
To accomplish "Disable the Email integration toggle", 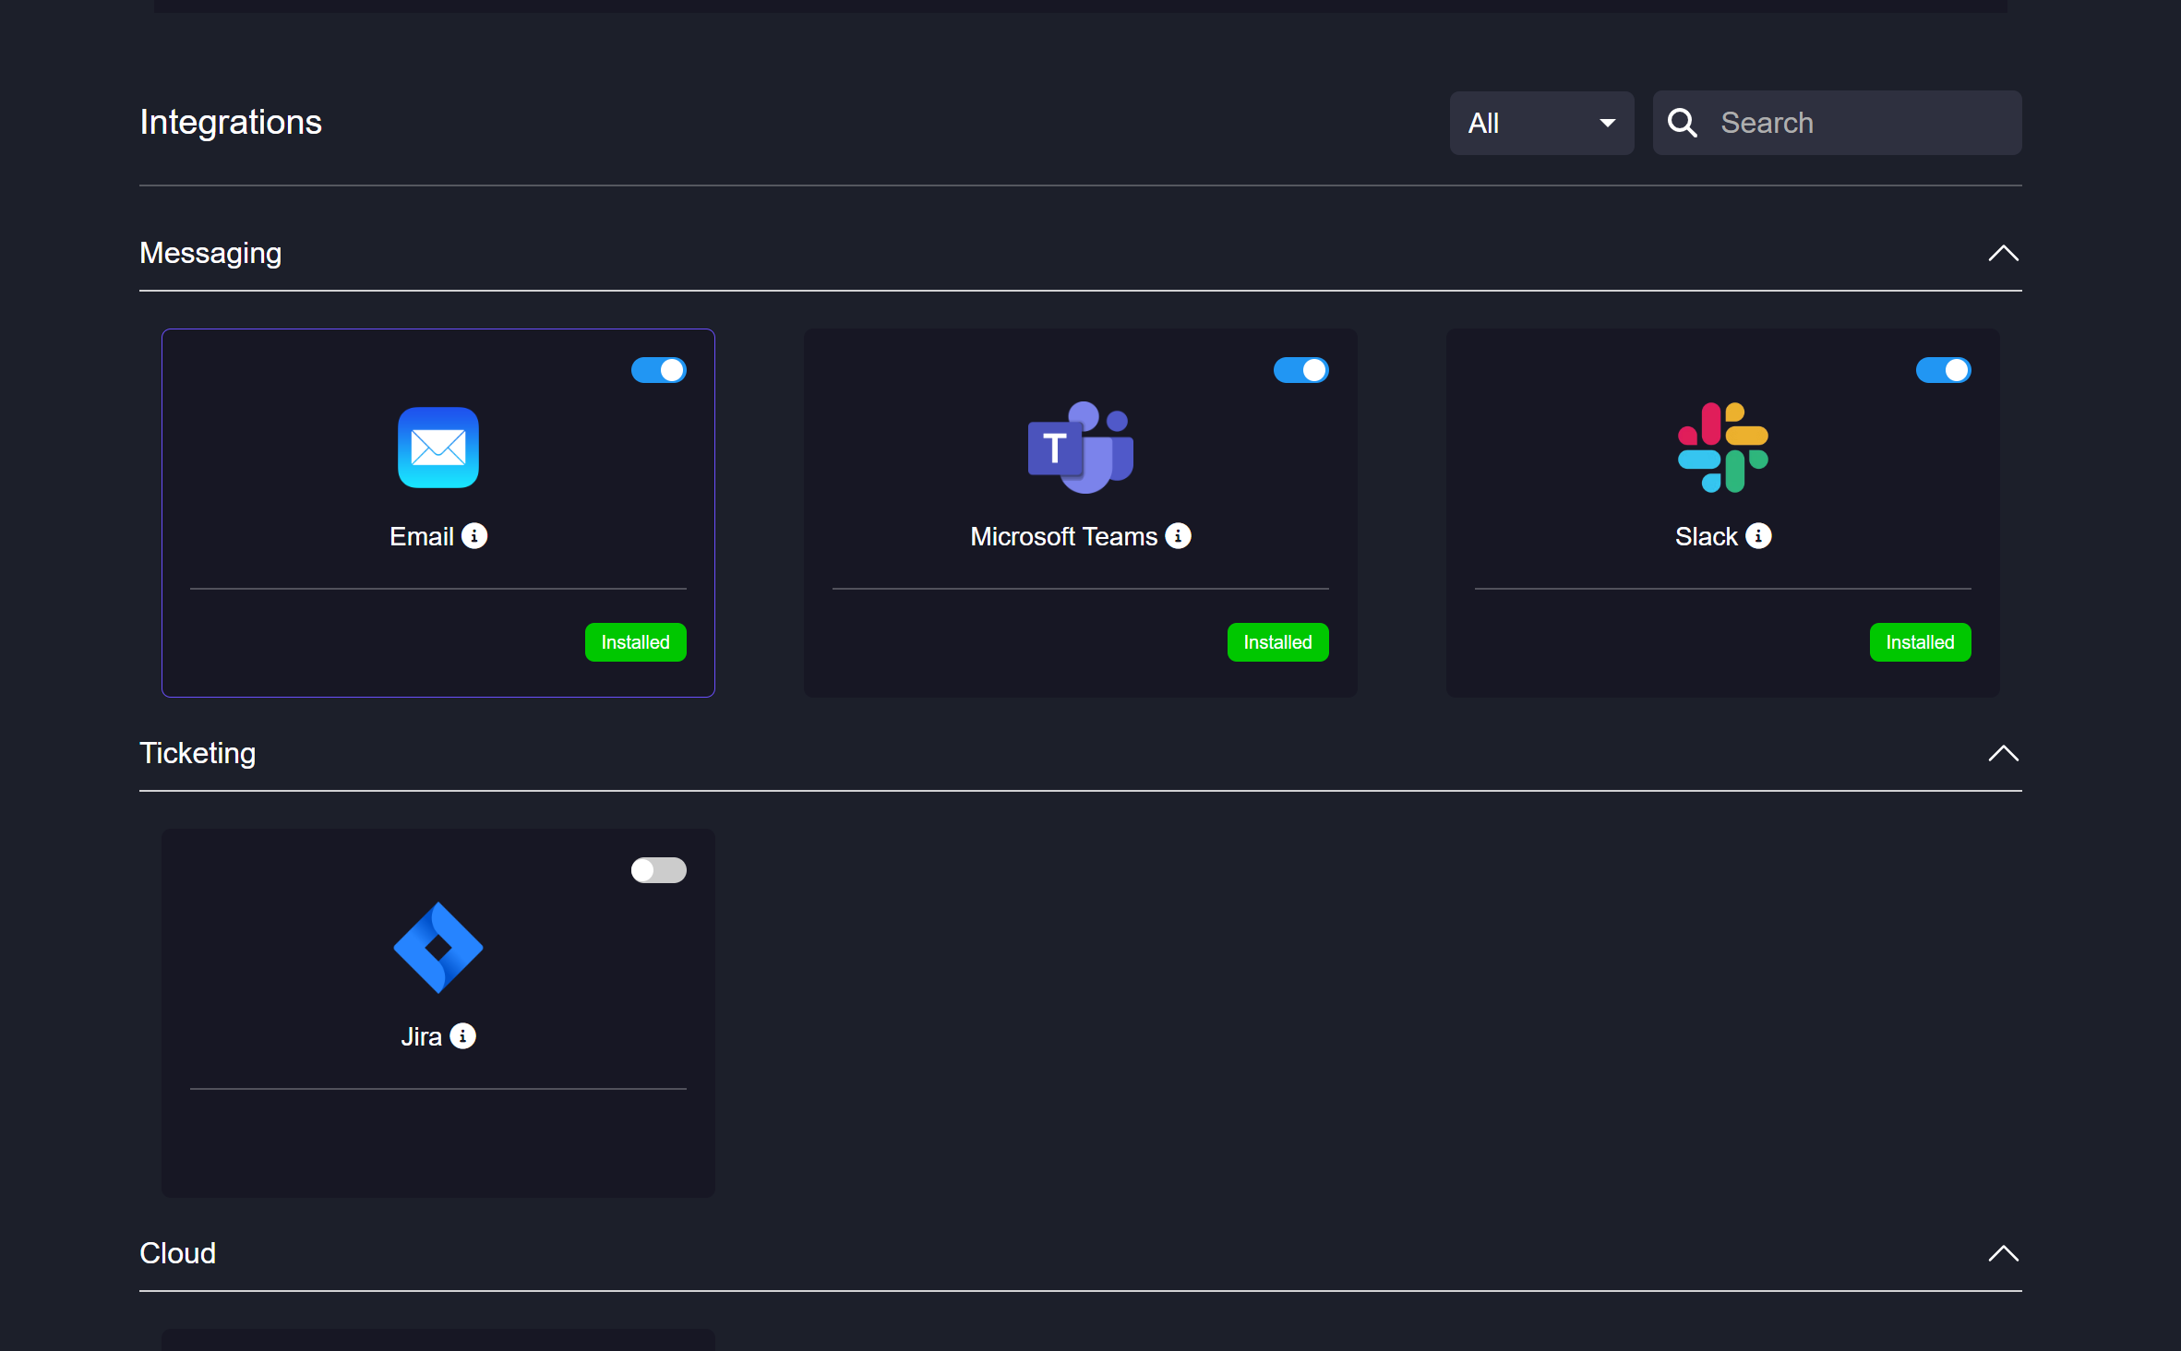I will (x=658, y=370).
